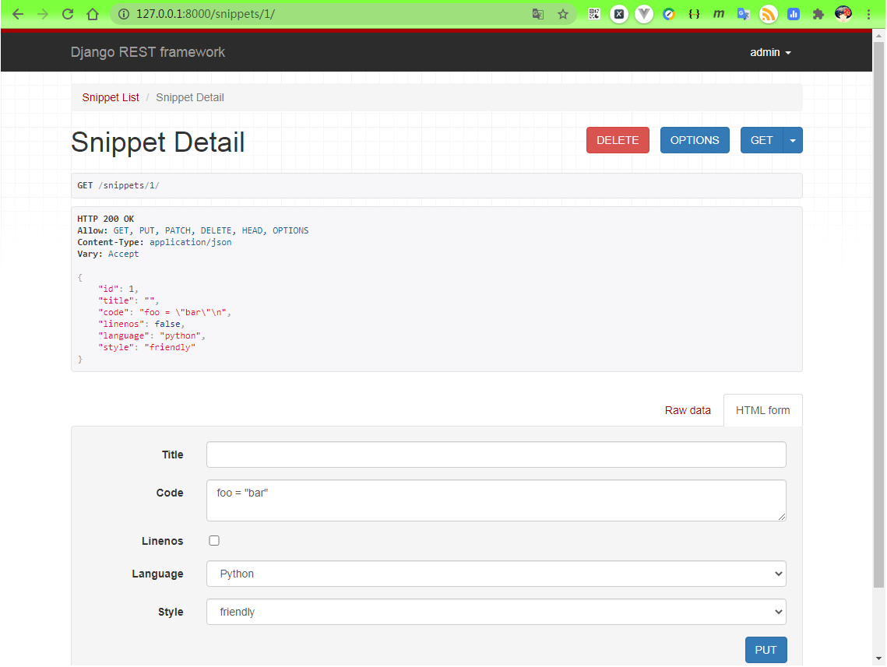Bookmark this page with the star
Viewport: 887px width, 667px height.
click(x=563, y=14)
